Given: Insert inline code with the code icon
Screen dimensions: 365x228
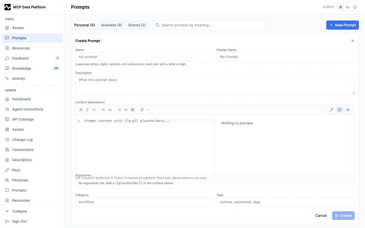Looking at the screenshot, I should click(x=94, y=110).
